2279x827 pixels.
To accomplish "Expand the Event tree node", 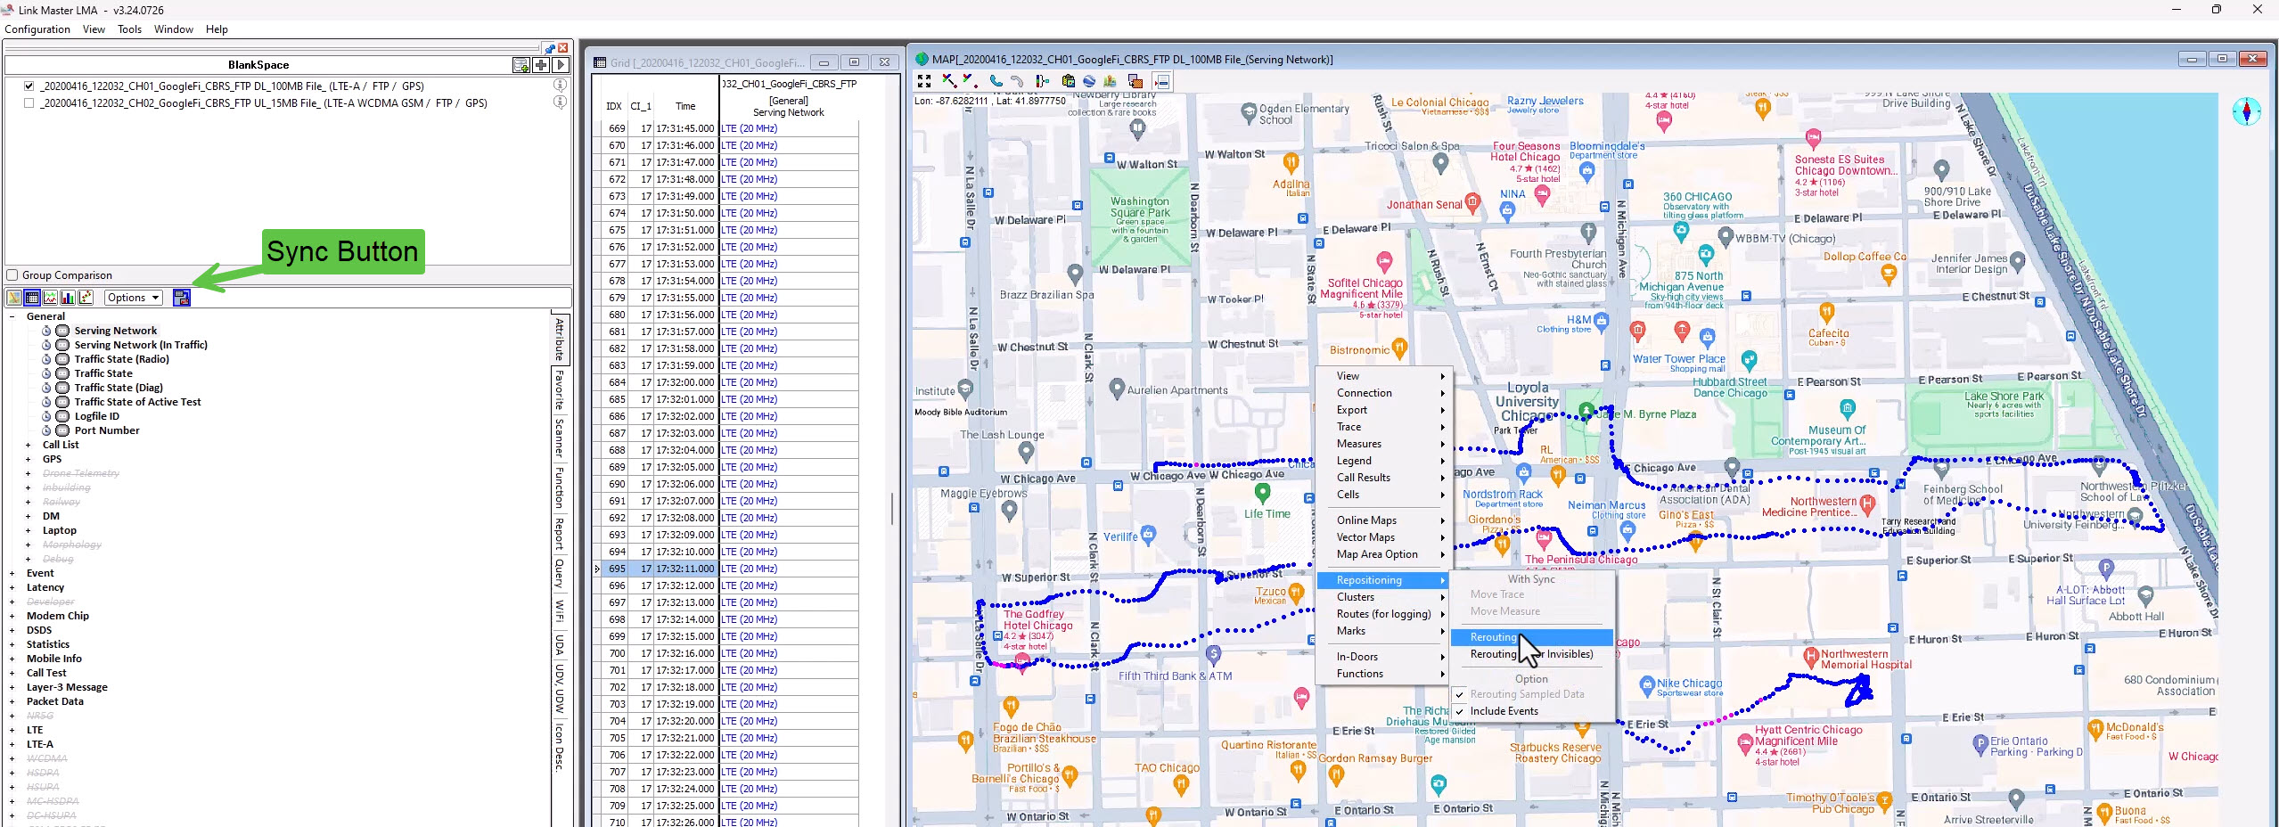I will tap(12, 573).
